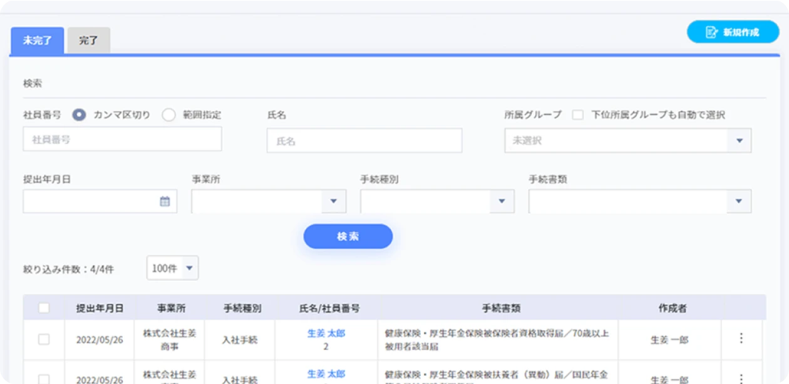Open three-dot menu for second table row
Image resolution: width=789 pixels, height=384 pixels.
[741, 378]
